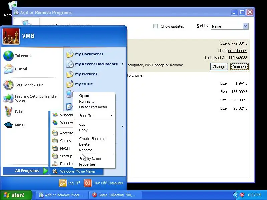Open the MASH hat icon
This screenshot has height=200, width=267.
tap(8, 125)
